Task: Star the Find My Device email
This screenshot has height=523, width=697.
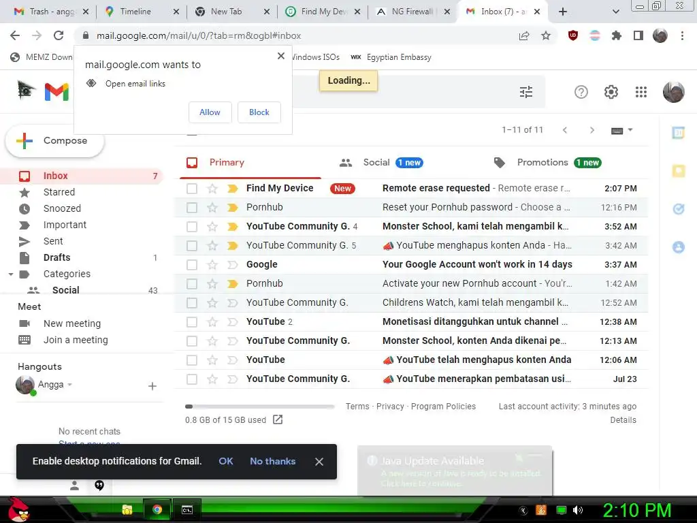Action: pos(212,189)
